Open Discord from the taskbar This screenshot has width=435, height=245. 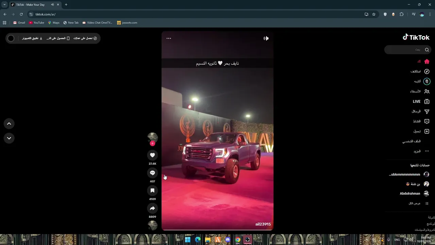(x=228, y=240)
